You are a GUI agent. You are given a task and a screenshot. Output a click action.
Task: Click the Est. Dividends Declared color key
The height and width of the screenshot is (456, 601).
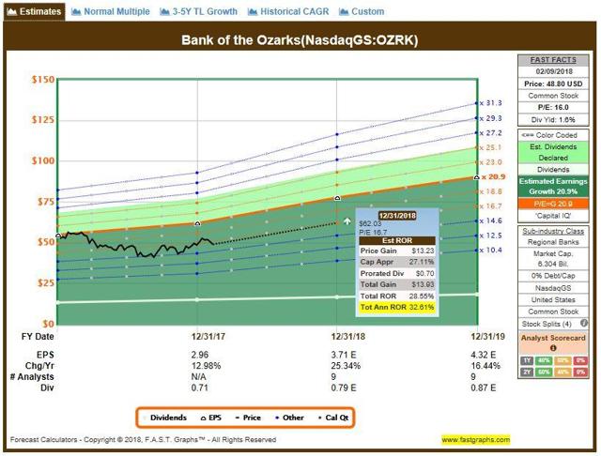553,152
